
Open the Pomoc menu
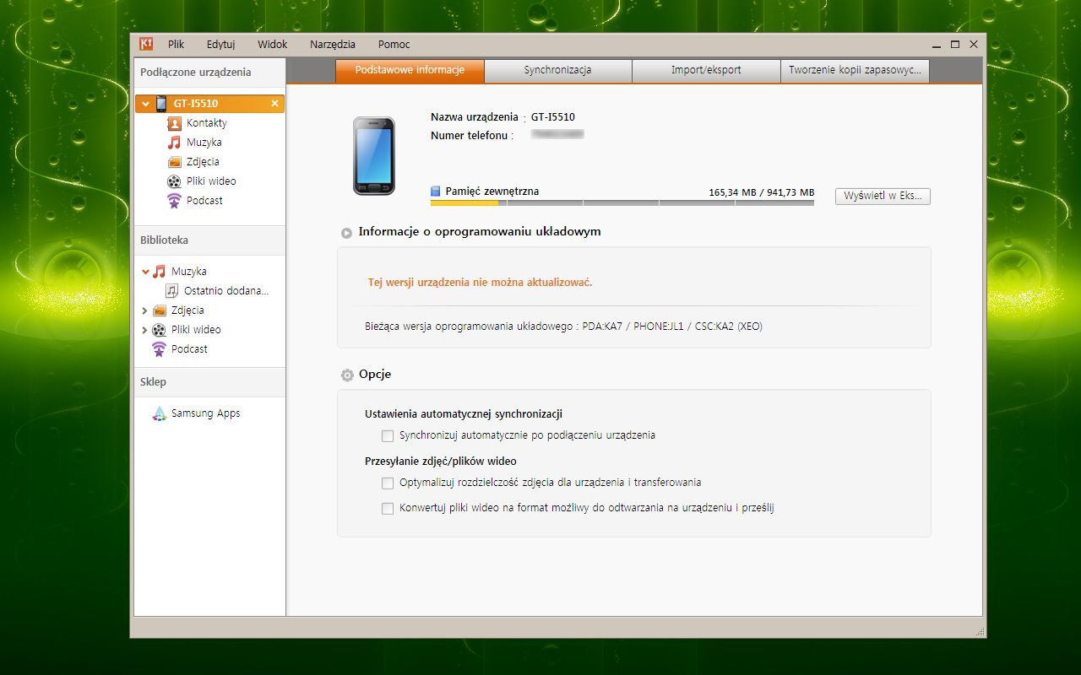pyautogui.click(x=394, y=45)
